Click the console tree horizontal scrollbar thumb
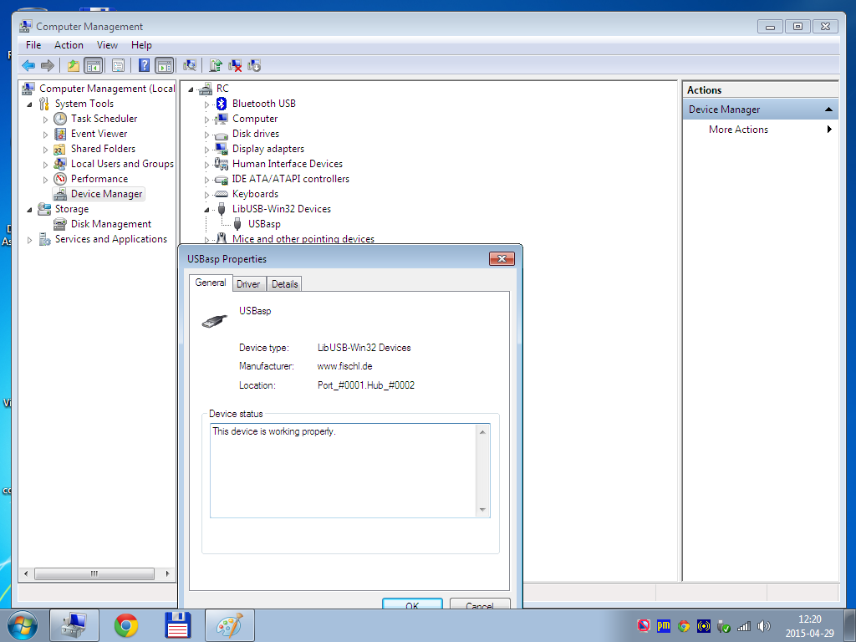 [94, 574]
